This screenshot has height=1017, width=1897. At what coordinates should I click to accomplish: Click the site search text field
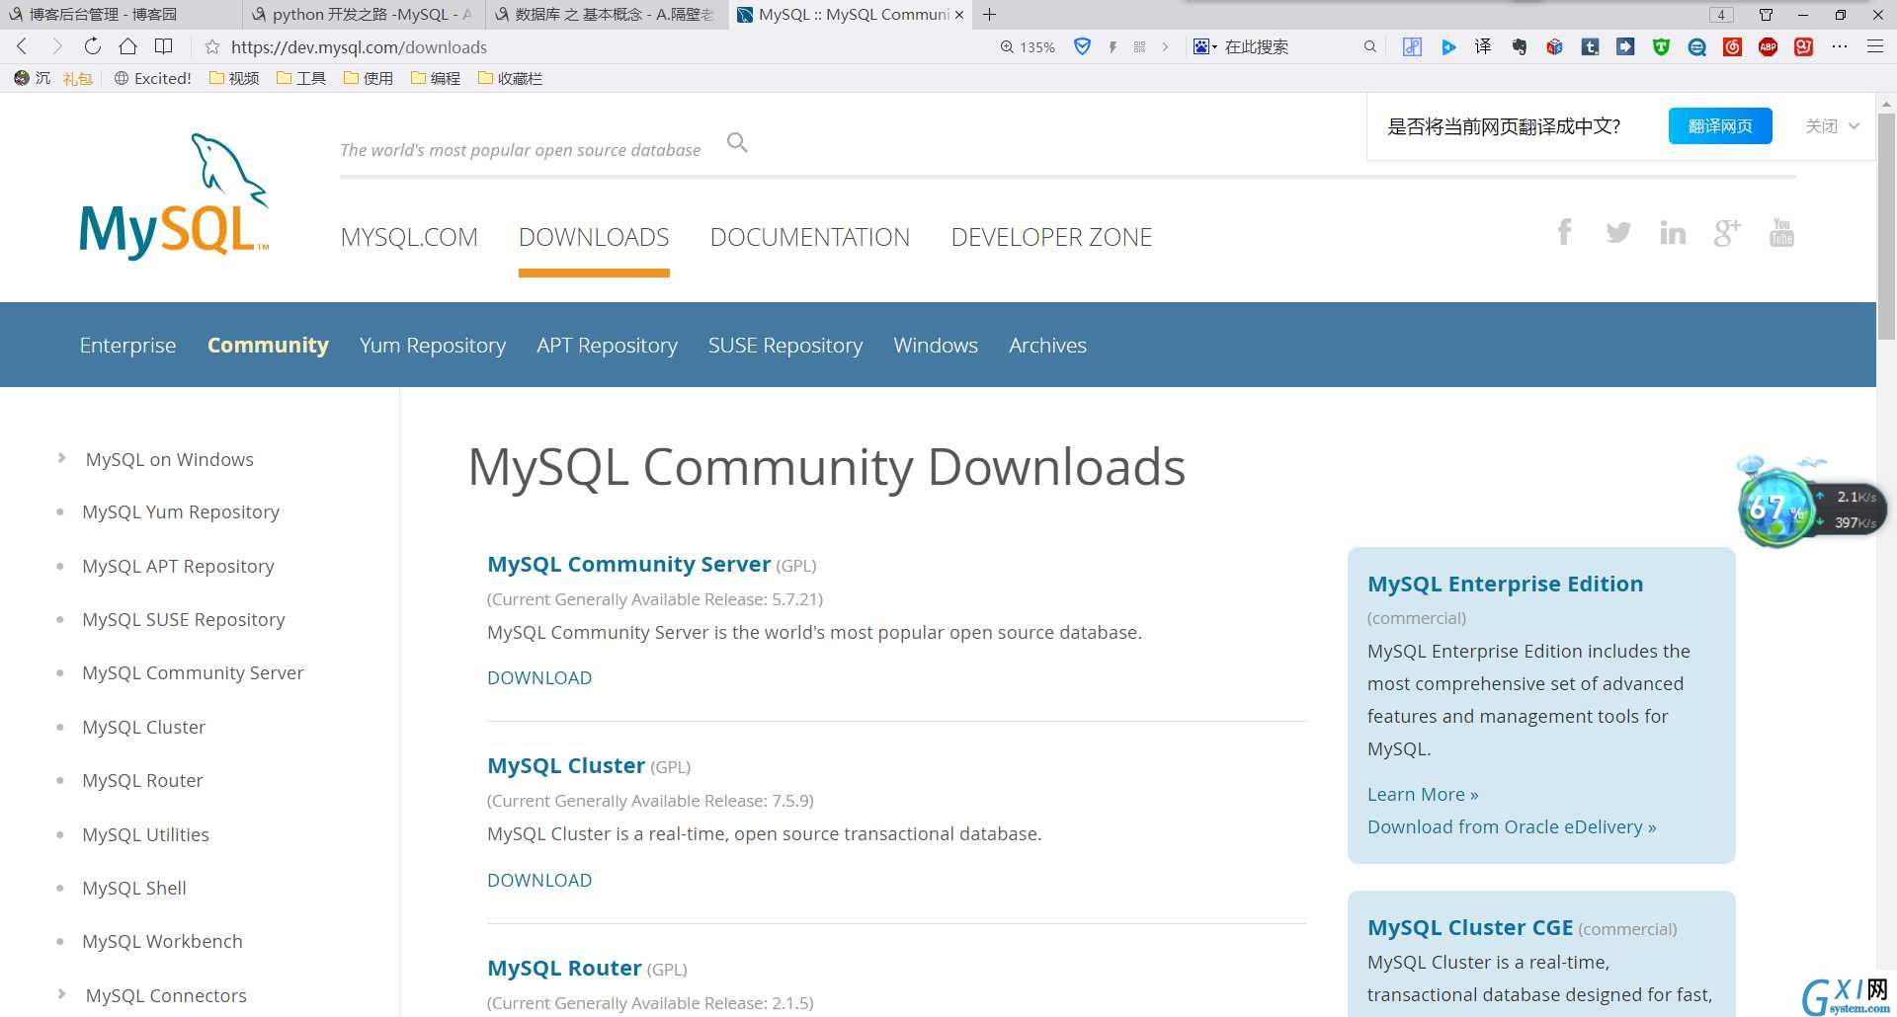tap(521, 150)
